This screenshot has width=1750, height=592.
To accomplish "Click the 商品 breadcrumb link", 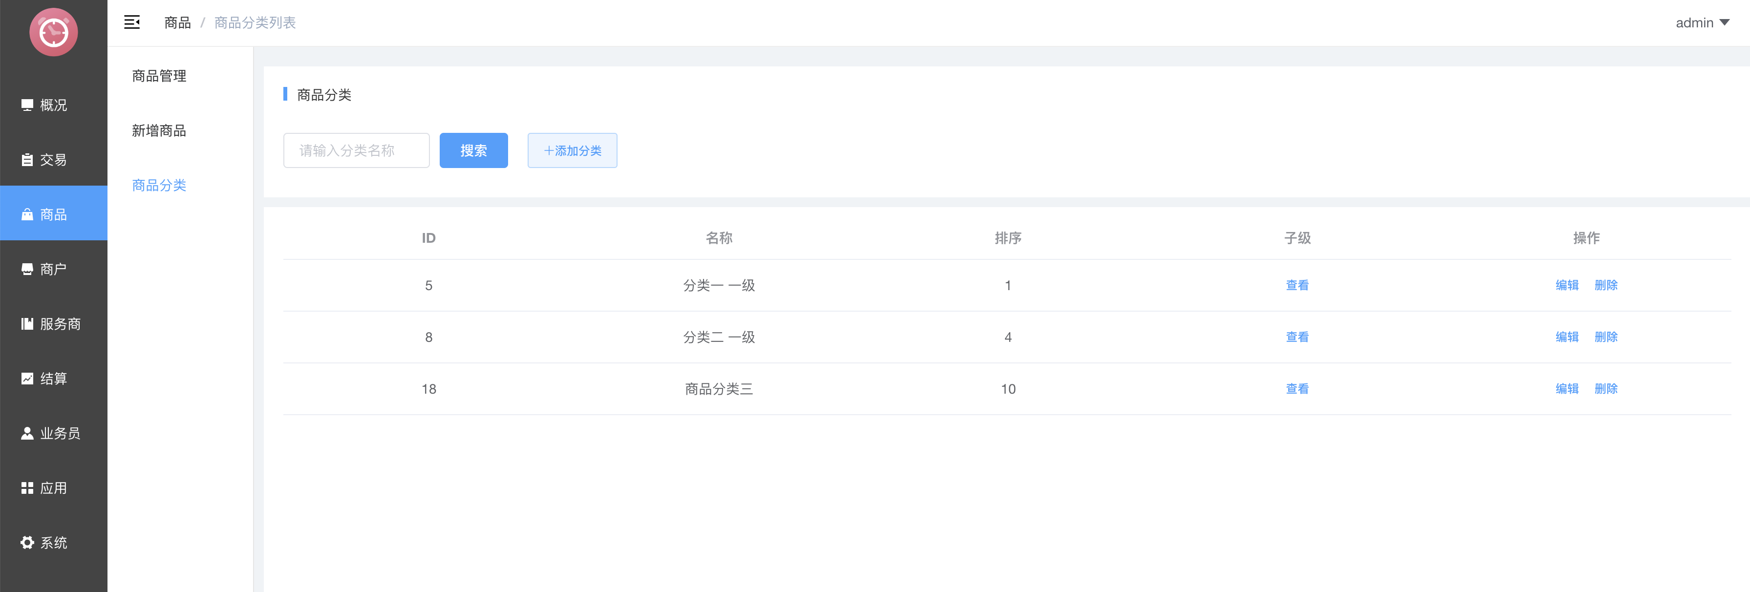I will pyautogui.click(x=177, y=22).
